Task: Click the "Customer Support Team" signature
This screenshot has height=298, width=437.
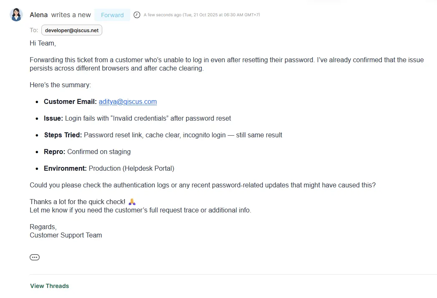Action: pos(66,235)
